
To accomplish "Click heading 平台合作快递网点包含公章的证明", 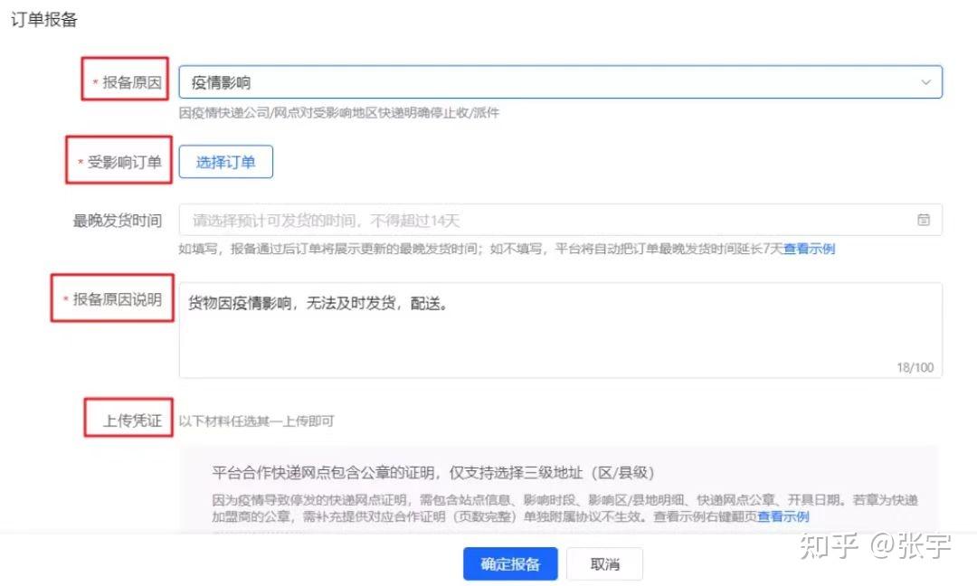I will pyautogui.click(x=433, y=473).
